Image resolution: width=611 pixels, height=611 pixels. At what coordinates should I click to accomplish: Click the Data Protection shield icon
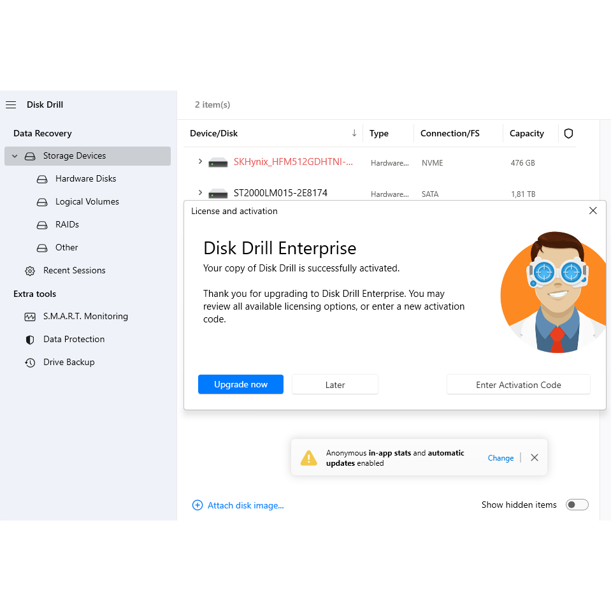[x=30, y=340]
